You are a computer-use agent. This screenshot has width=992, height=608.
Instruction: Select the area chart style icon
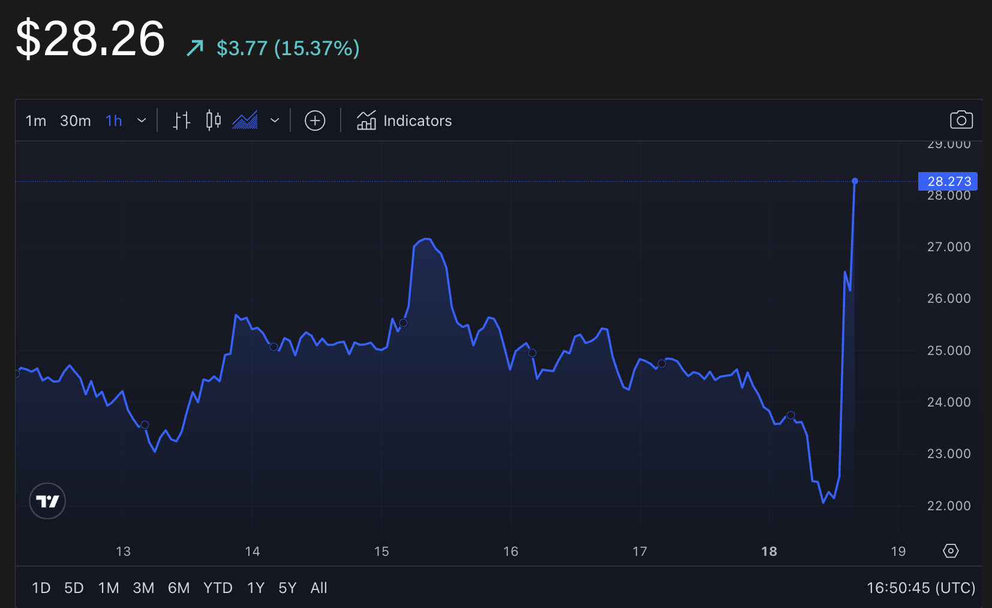click(245, 121)
